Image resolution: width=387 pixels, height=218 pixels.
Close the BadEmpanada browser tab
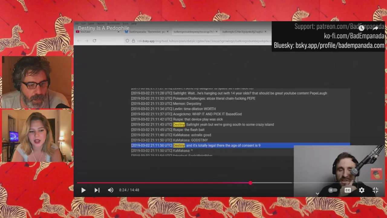pyautogui.click(x=168, y=31)
